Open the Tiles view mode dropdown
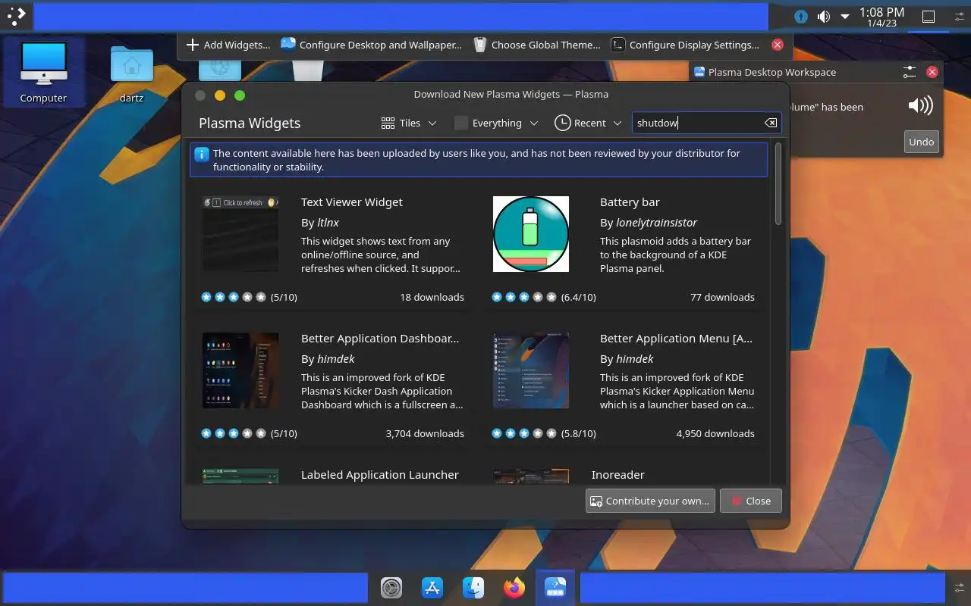This screenshot has height=606, width=971. point(409,123)
